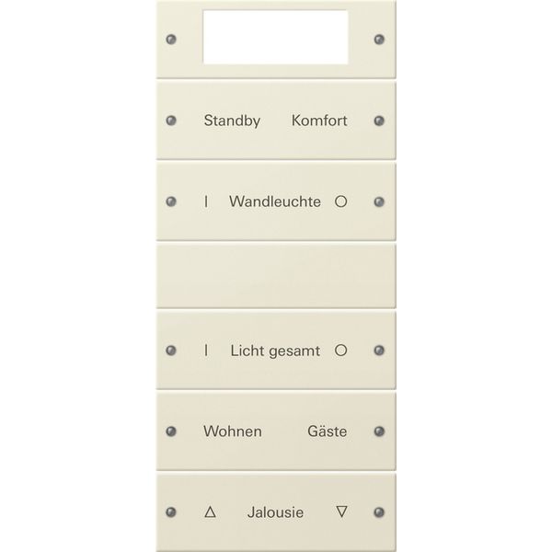Click the LED dot left of Standby
This screenshot has height=552, width=552.
coord(171,121)
